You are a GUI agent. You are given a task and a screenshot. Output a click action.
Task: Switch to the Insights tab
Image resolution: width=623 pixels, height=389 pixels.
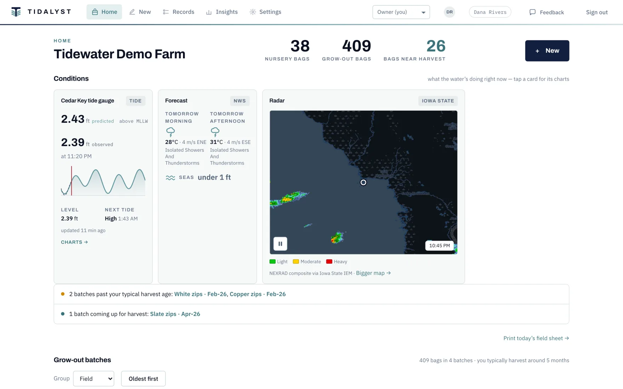222,12
